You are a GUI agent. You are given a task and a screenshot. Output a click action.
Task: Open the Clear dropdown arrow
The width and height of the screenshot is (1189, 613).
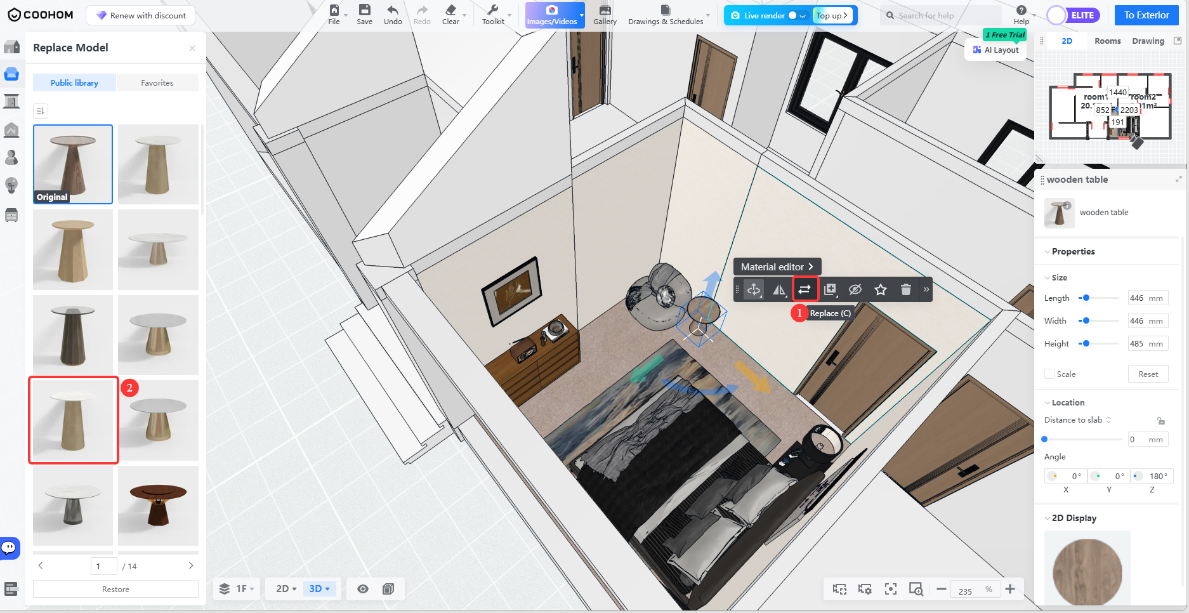point(464,15)
